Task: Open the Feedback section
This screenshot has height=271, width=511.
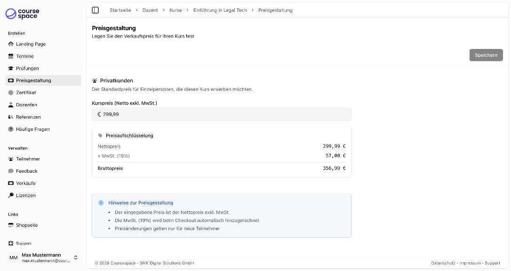Action: pyautogui.click(x=26, y=171)
